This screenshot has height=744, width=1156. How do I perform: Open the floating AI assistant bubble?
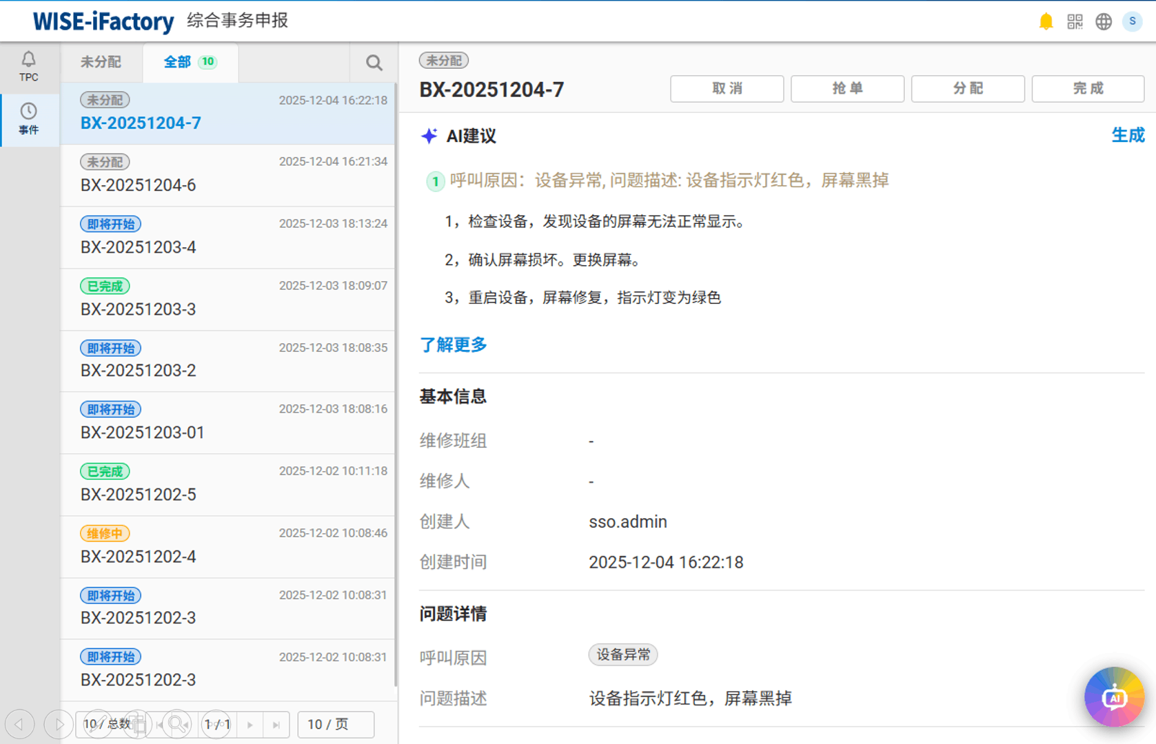pos(1114,696)
